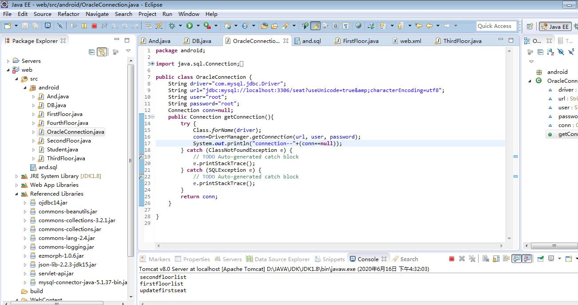The width and height of the screenshot is (578, 305).
Task: Click the green Run button icon
Action: 190,26
